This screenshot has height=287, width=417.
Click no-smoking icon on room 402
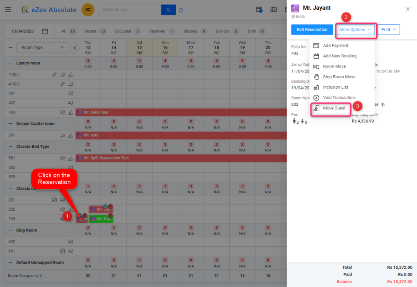pos(70,103)
